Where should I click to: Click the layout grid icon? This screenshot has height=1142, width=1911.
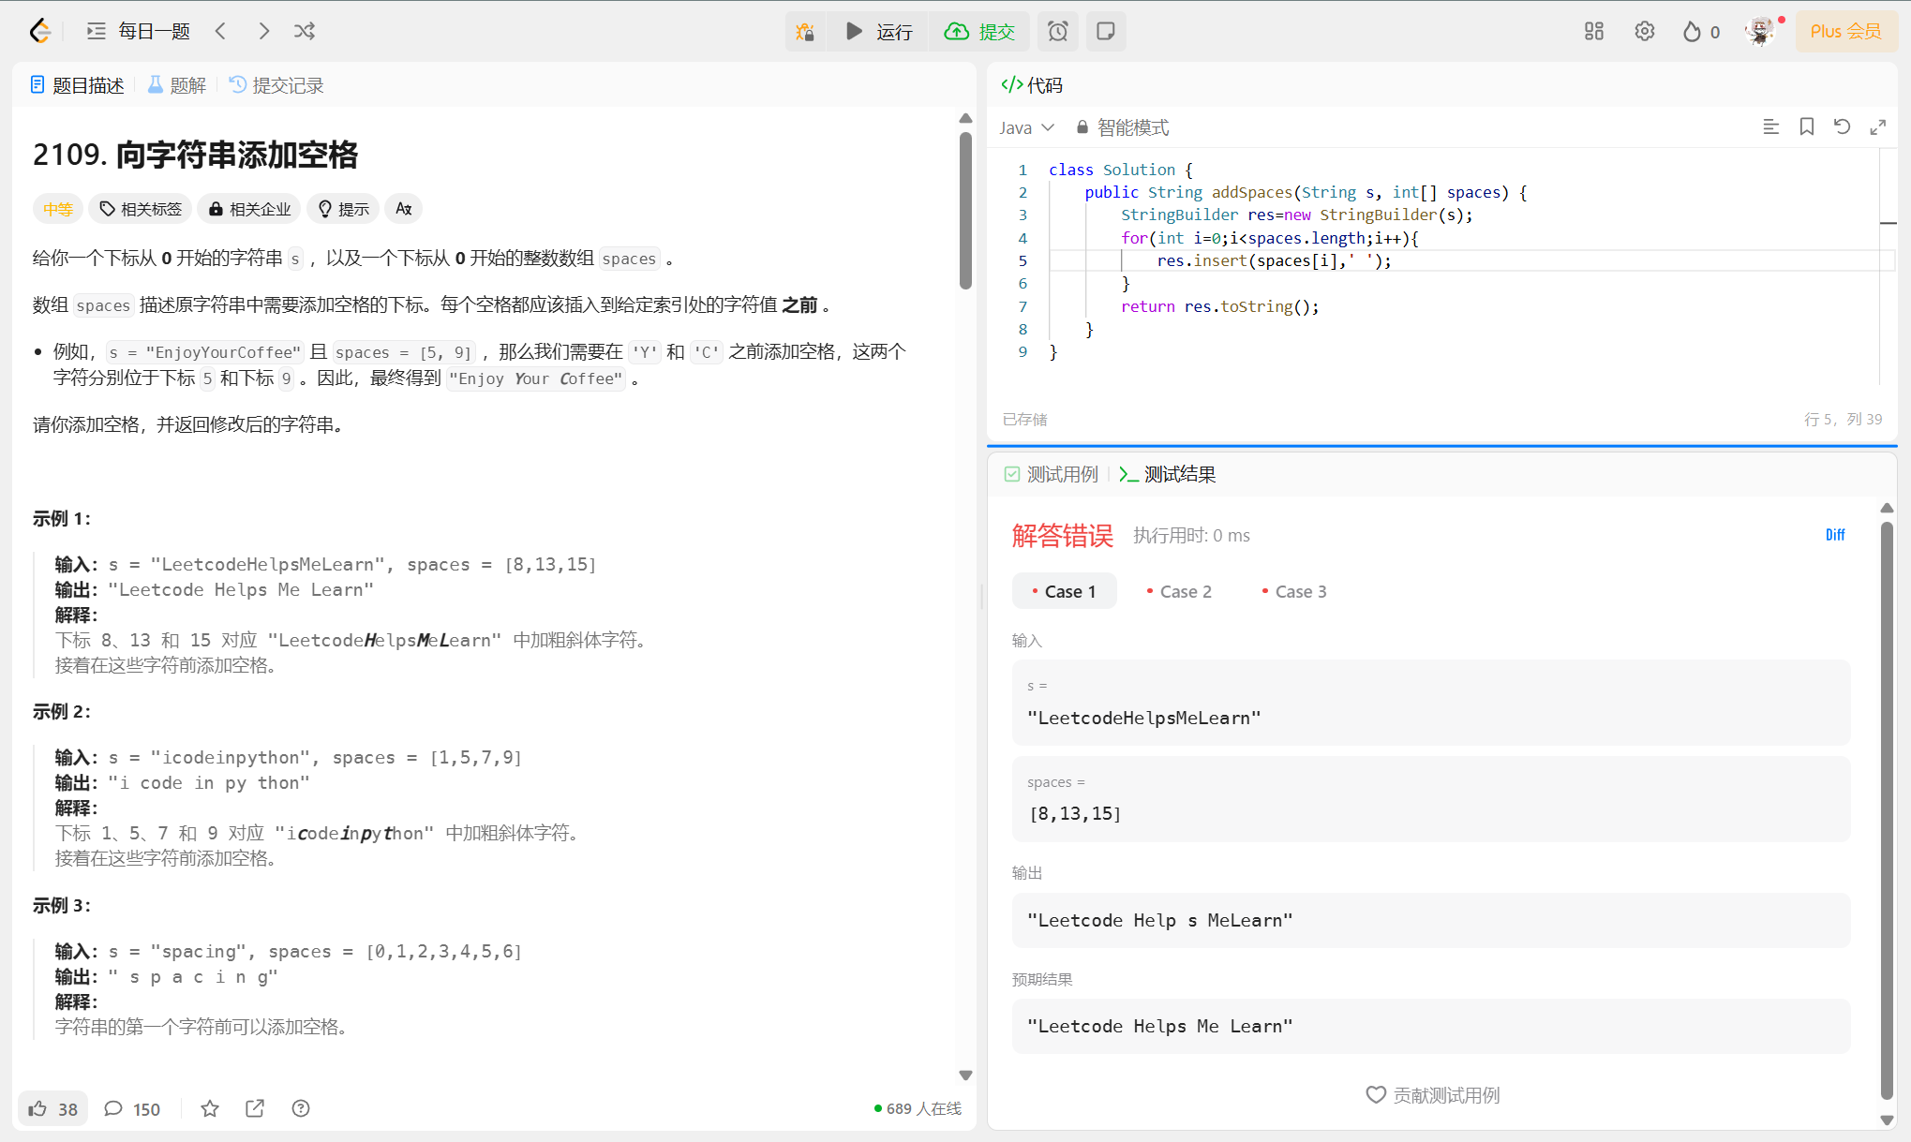[1593, 32]
